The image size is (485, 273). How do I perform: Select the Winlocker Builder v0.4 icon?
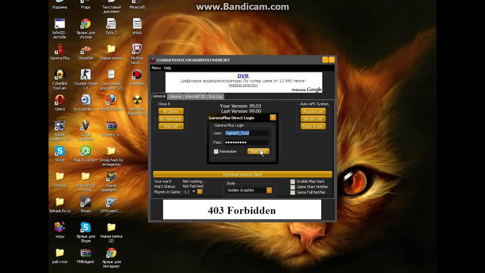(x=137, y=105)
